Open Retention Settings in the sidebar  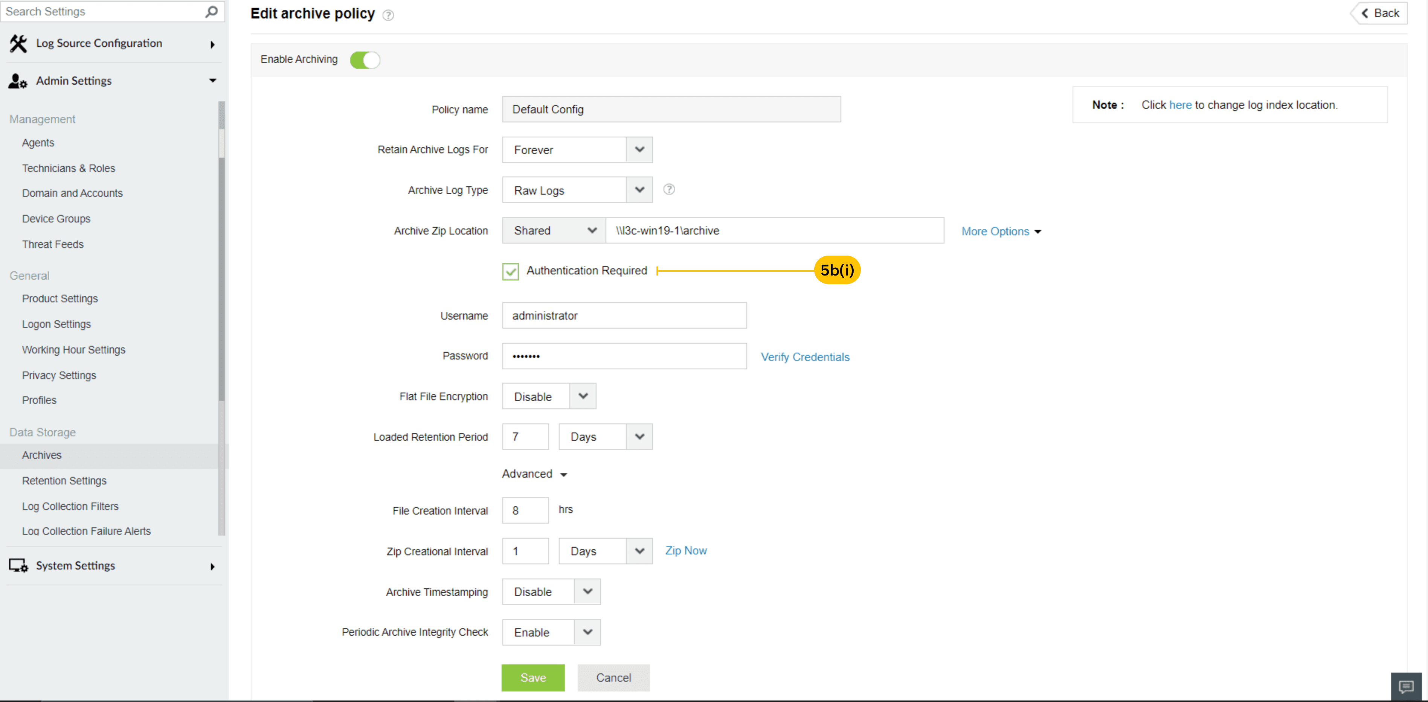[64, 480]
